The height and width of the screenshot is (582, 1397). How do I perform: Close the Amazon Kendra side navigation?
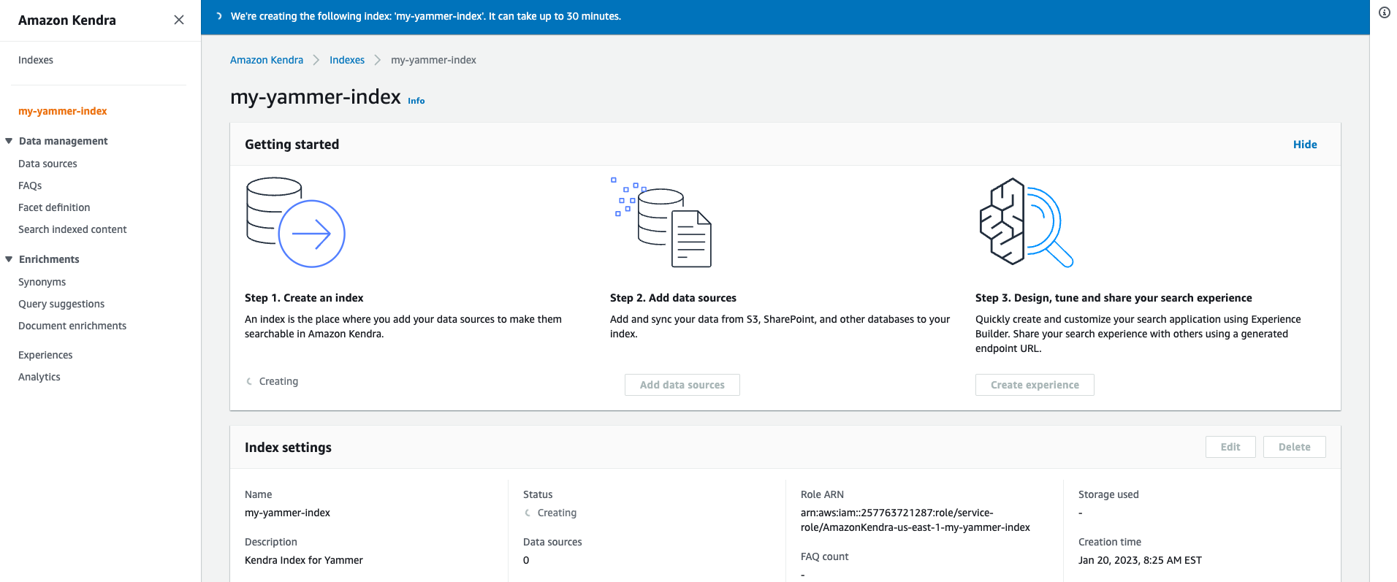pyautogui.click(x=179, y=20)
